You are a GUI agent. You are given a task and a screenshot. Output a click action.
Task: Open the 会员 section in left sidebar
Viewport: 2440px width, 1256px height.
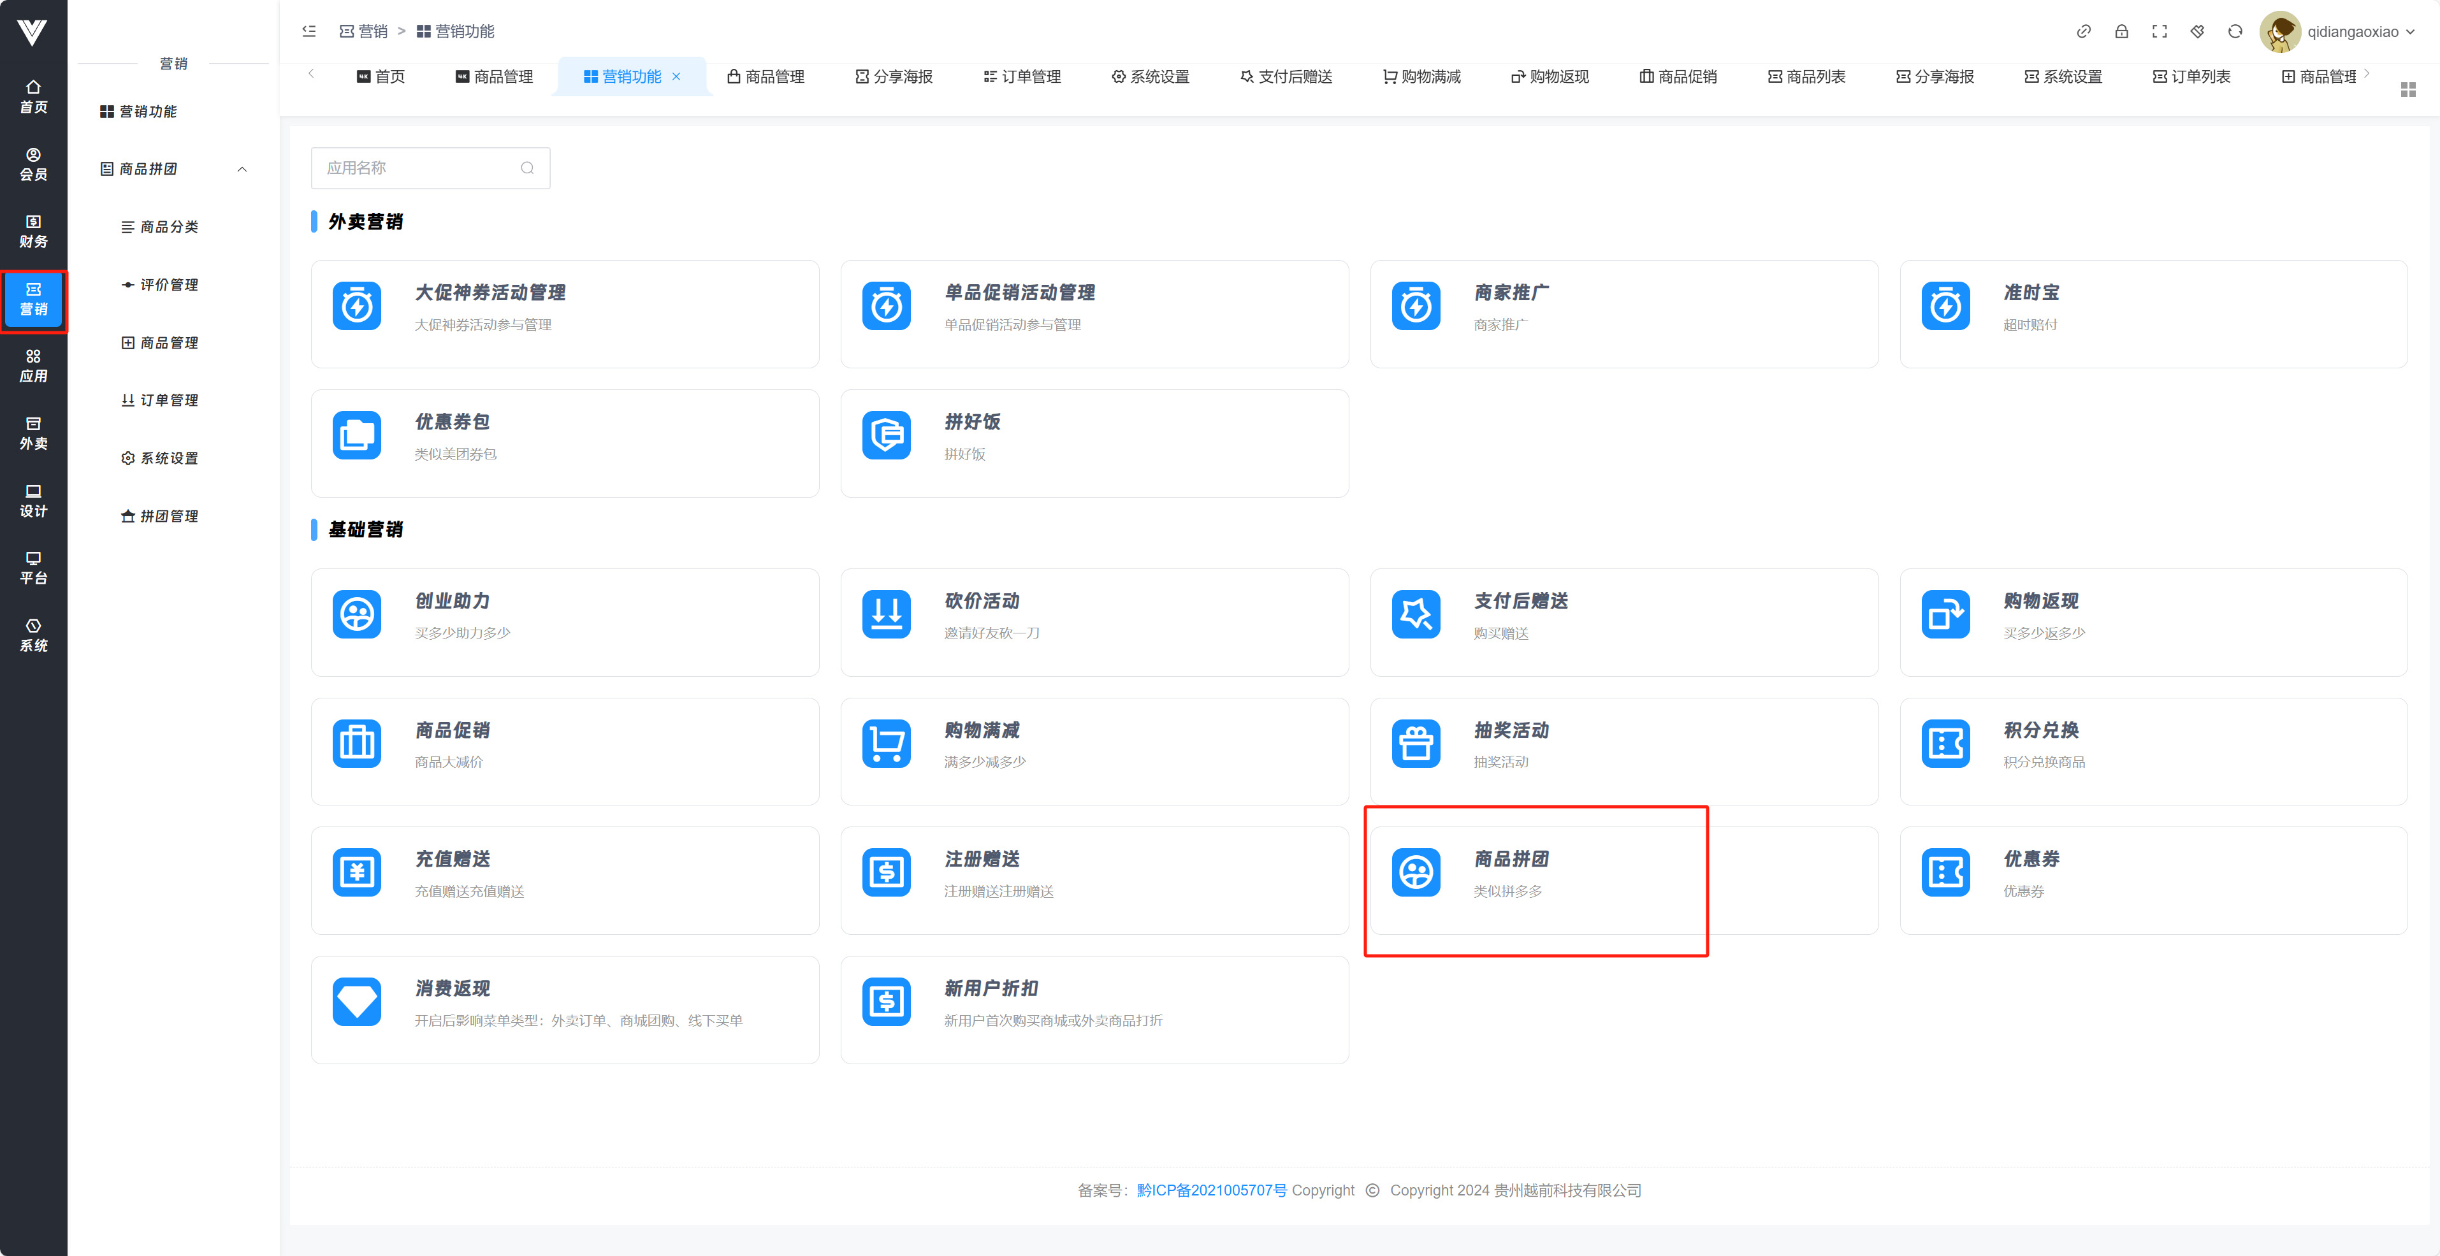point(33,164)
